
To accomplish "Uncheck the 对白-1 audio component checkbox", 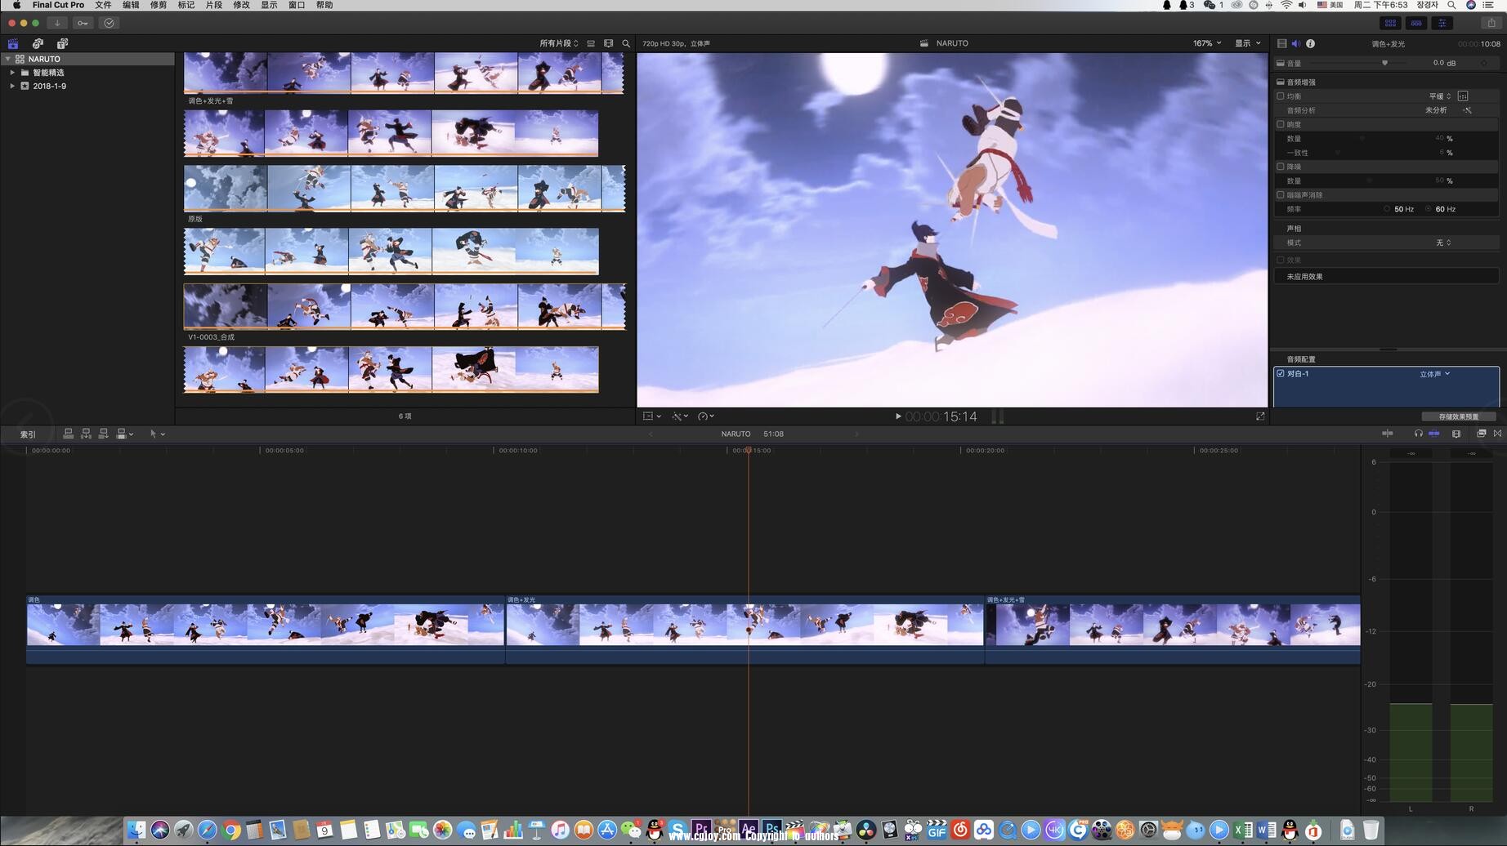I will [x=1281, y=373].
